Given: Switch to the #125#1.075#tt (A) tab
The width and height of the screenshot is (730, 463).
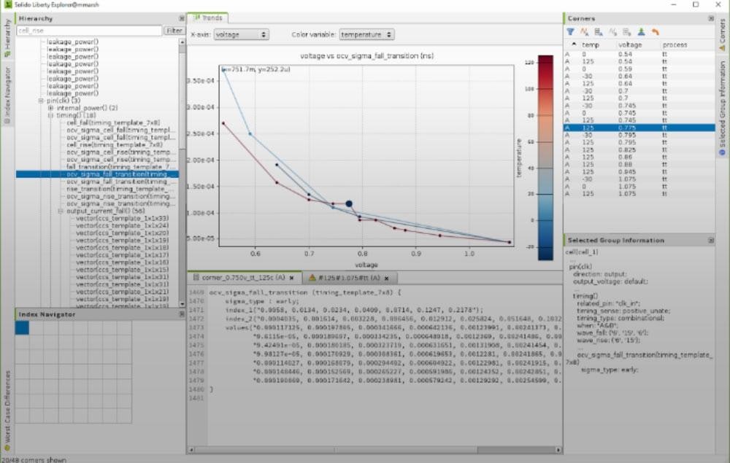Looking at the screenshot, I should click(348, 278).
